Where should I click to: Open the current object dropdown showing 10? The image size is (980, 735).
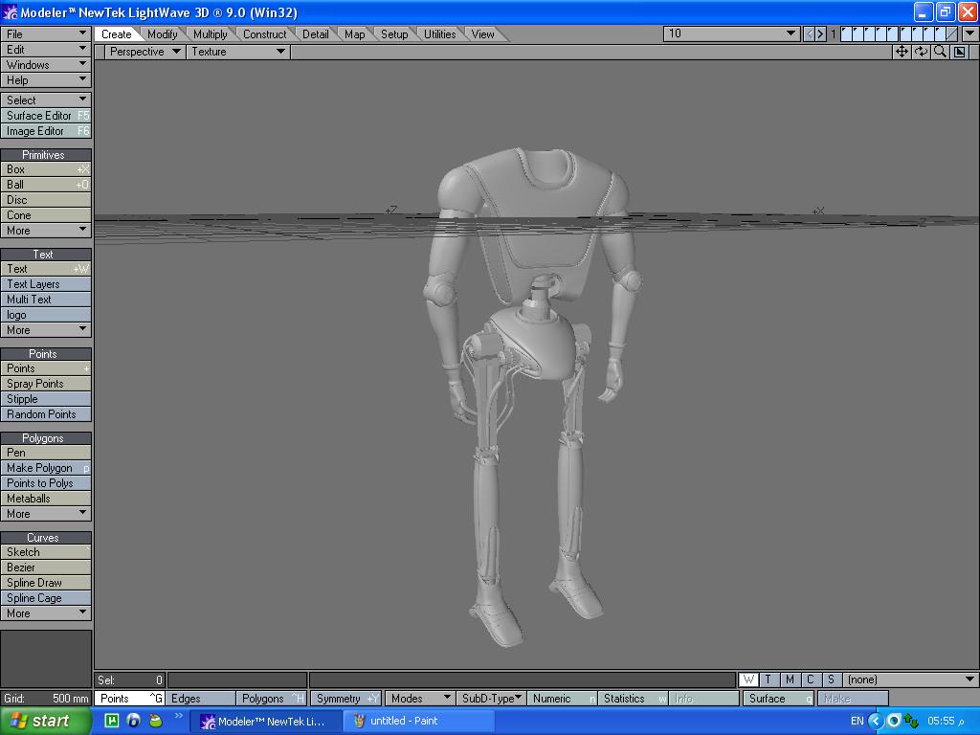point(731,33)
